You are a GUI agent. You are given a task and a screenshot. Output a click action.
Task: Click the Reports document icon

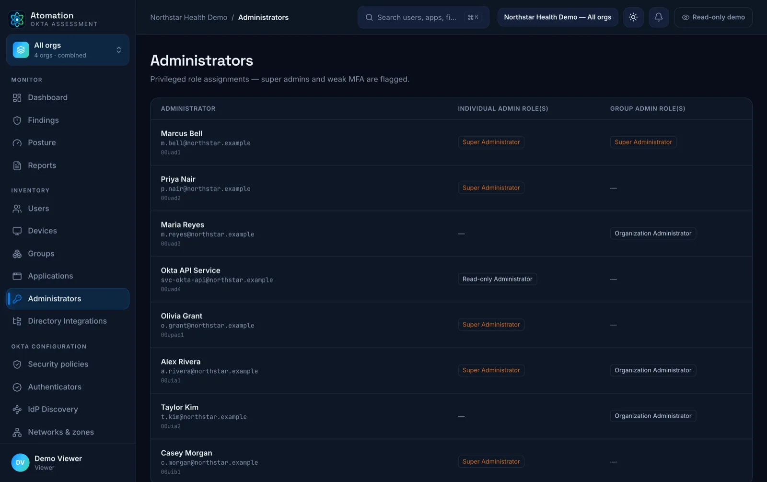pos(17,165)
